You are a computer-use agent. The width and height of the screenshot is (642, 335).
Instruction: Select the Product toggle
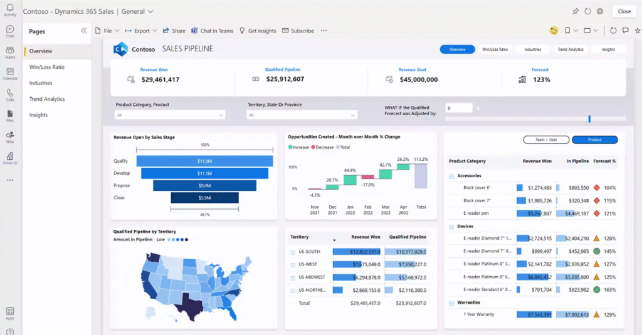(x=594, y=140)
